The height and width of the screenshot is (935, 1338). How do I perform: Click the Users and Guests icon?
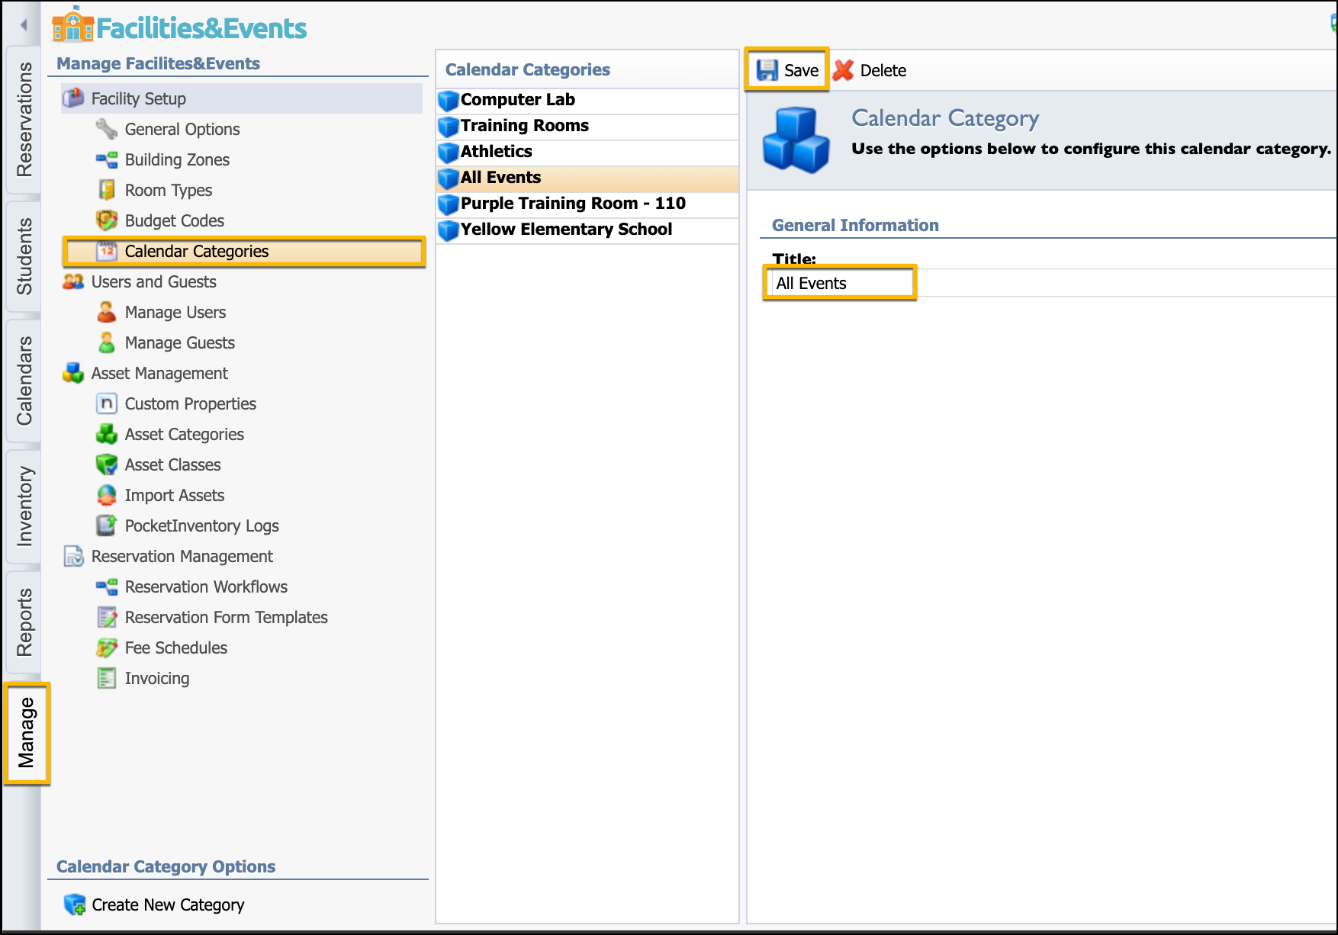pos(73,281)
